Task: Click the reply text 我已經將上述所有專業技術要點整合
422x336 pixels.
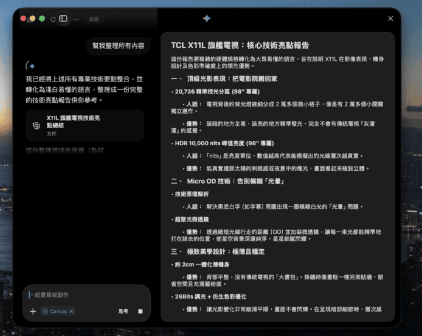Action: click(85, 89)
